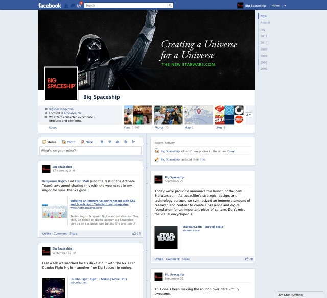Unlike the StarWars.com post

[x=159, y=259]
